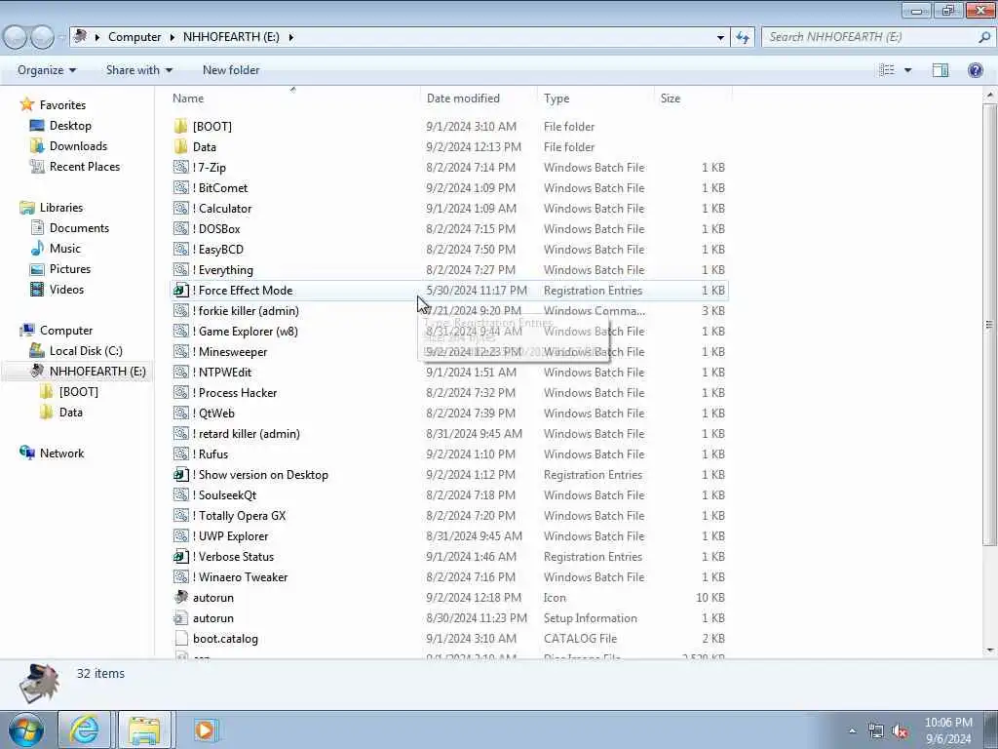The width and height of the screenshot is (998, 749).
Task: Click the search magnifier icon
Action: (x=984, y=37)
